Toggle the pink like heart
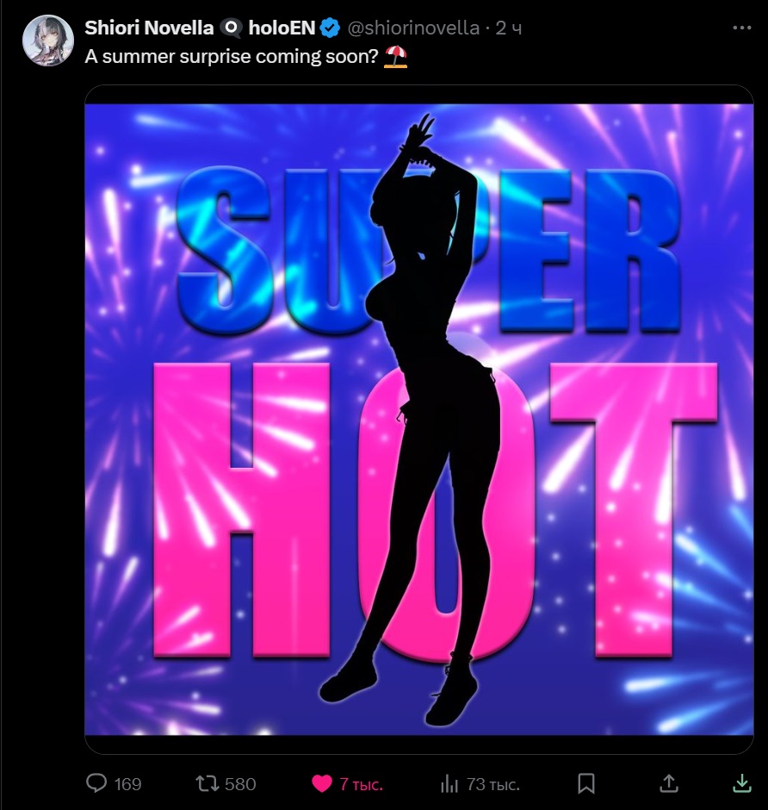 click(322, 784)
